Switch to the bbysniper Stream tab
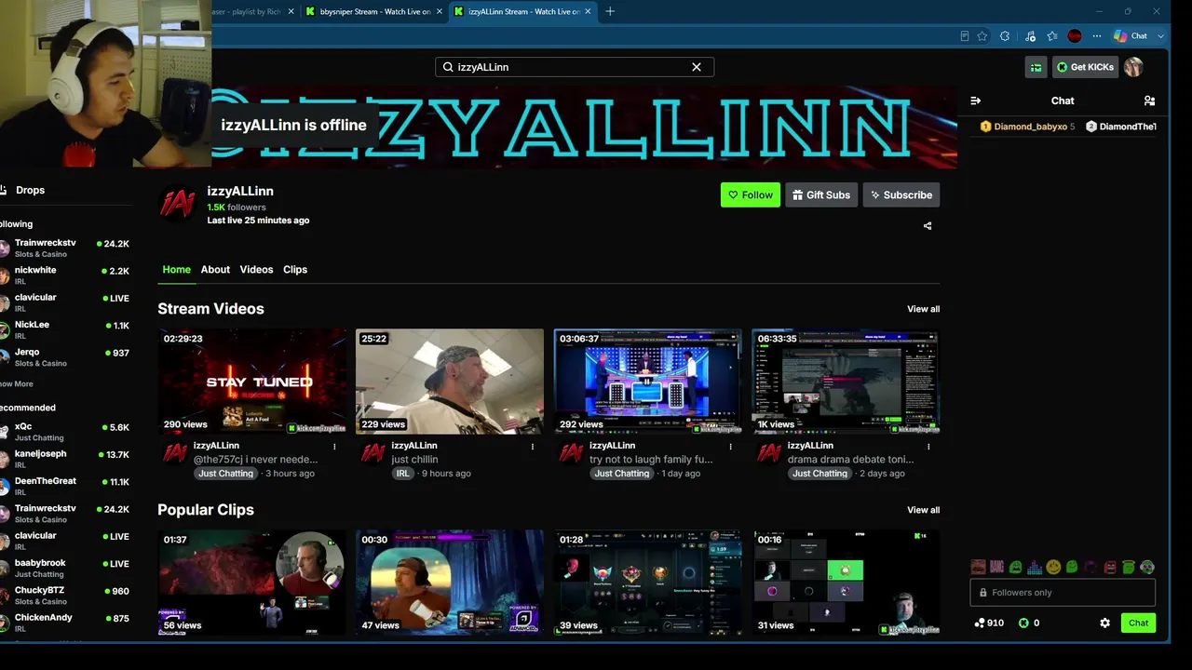 [374, 11]
